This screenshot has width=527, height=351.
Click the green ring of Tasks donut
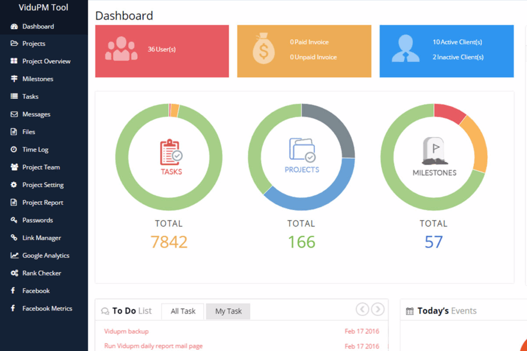pos(122,157)
